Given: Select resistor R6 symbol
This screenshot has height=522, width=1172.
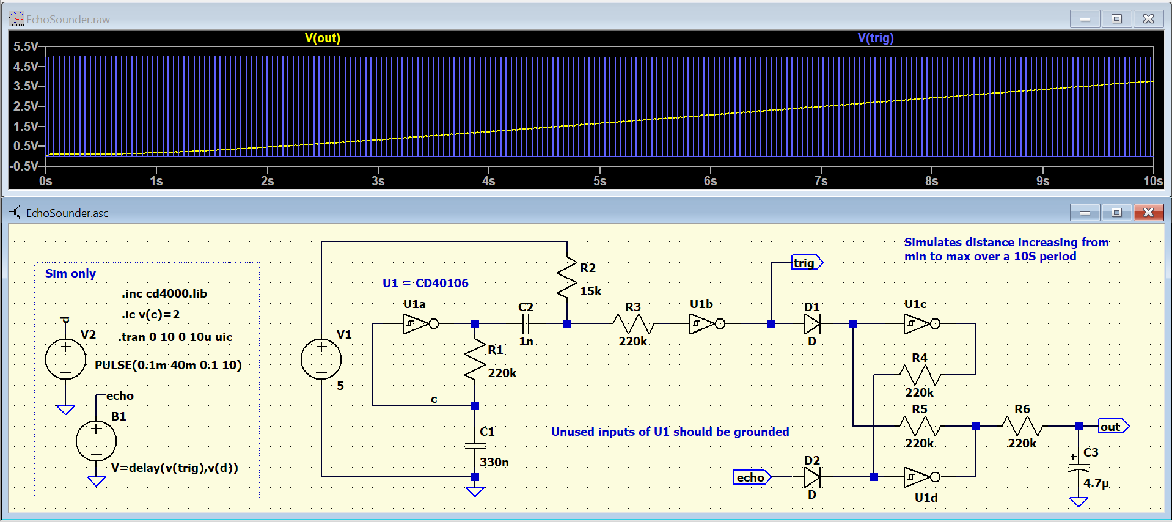Looking at the screenshot, I should 1022,426.
